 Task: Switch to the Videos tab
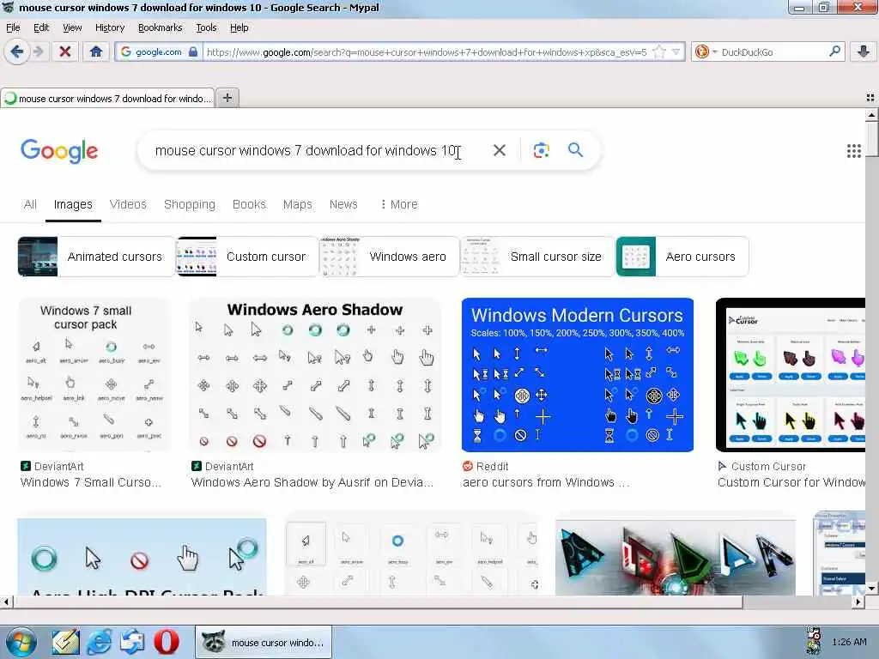coord(128,204)
